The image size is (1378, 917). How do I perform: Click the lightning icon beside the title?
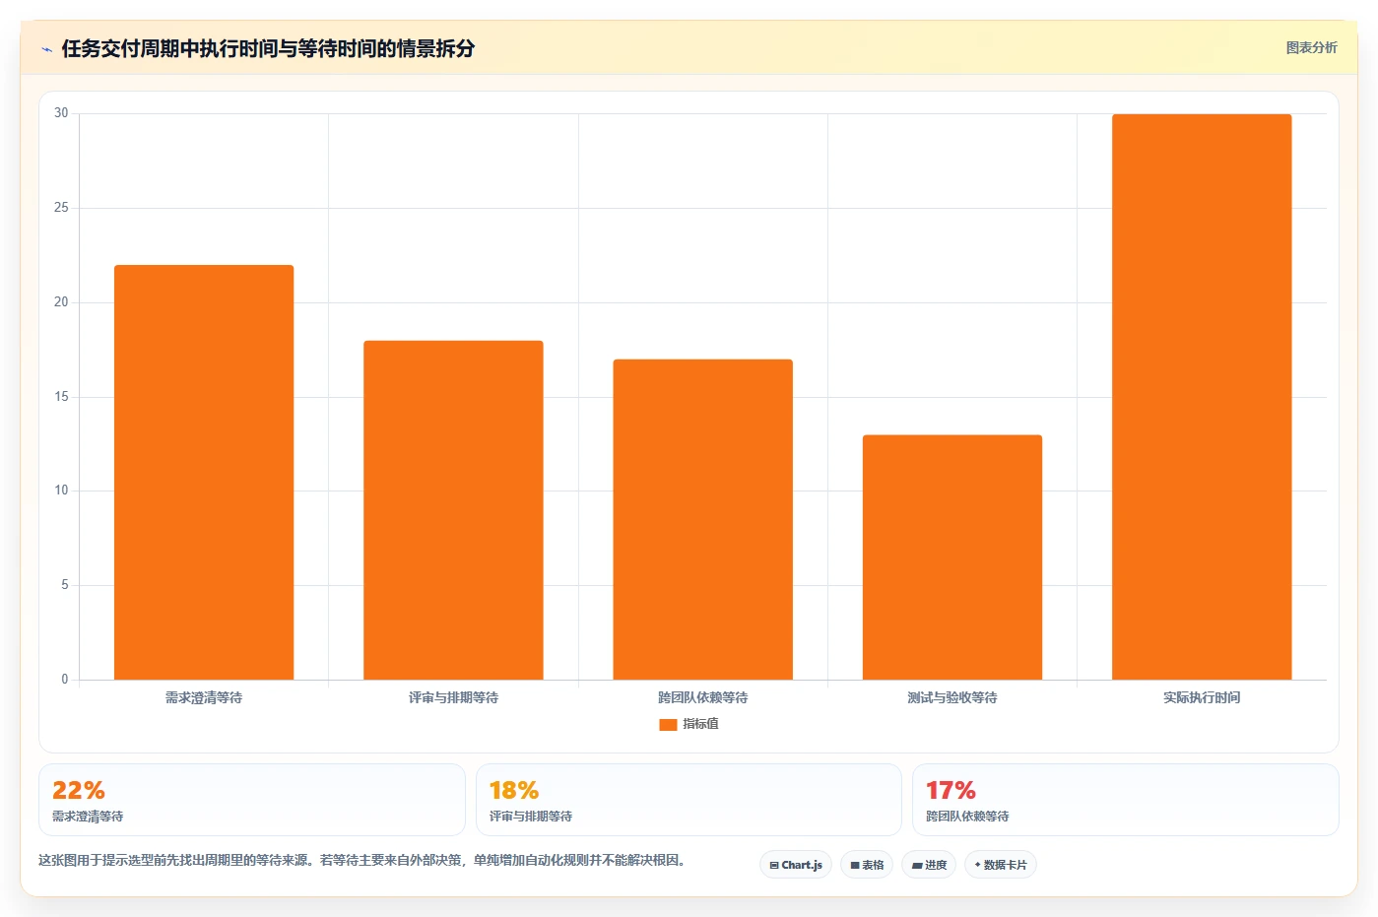(46, 49)
